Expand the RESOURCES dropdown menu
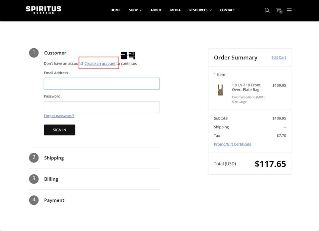The width and height of the screenshot is (319, 231). (200, 10)
